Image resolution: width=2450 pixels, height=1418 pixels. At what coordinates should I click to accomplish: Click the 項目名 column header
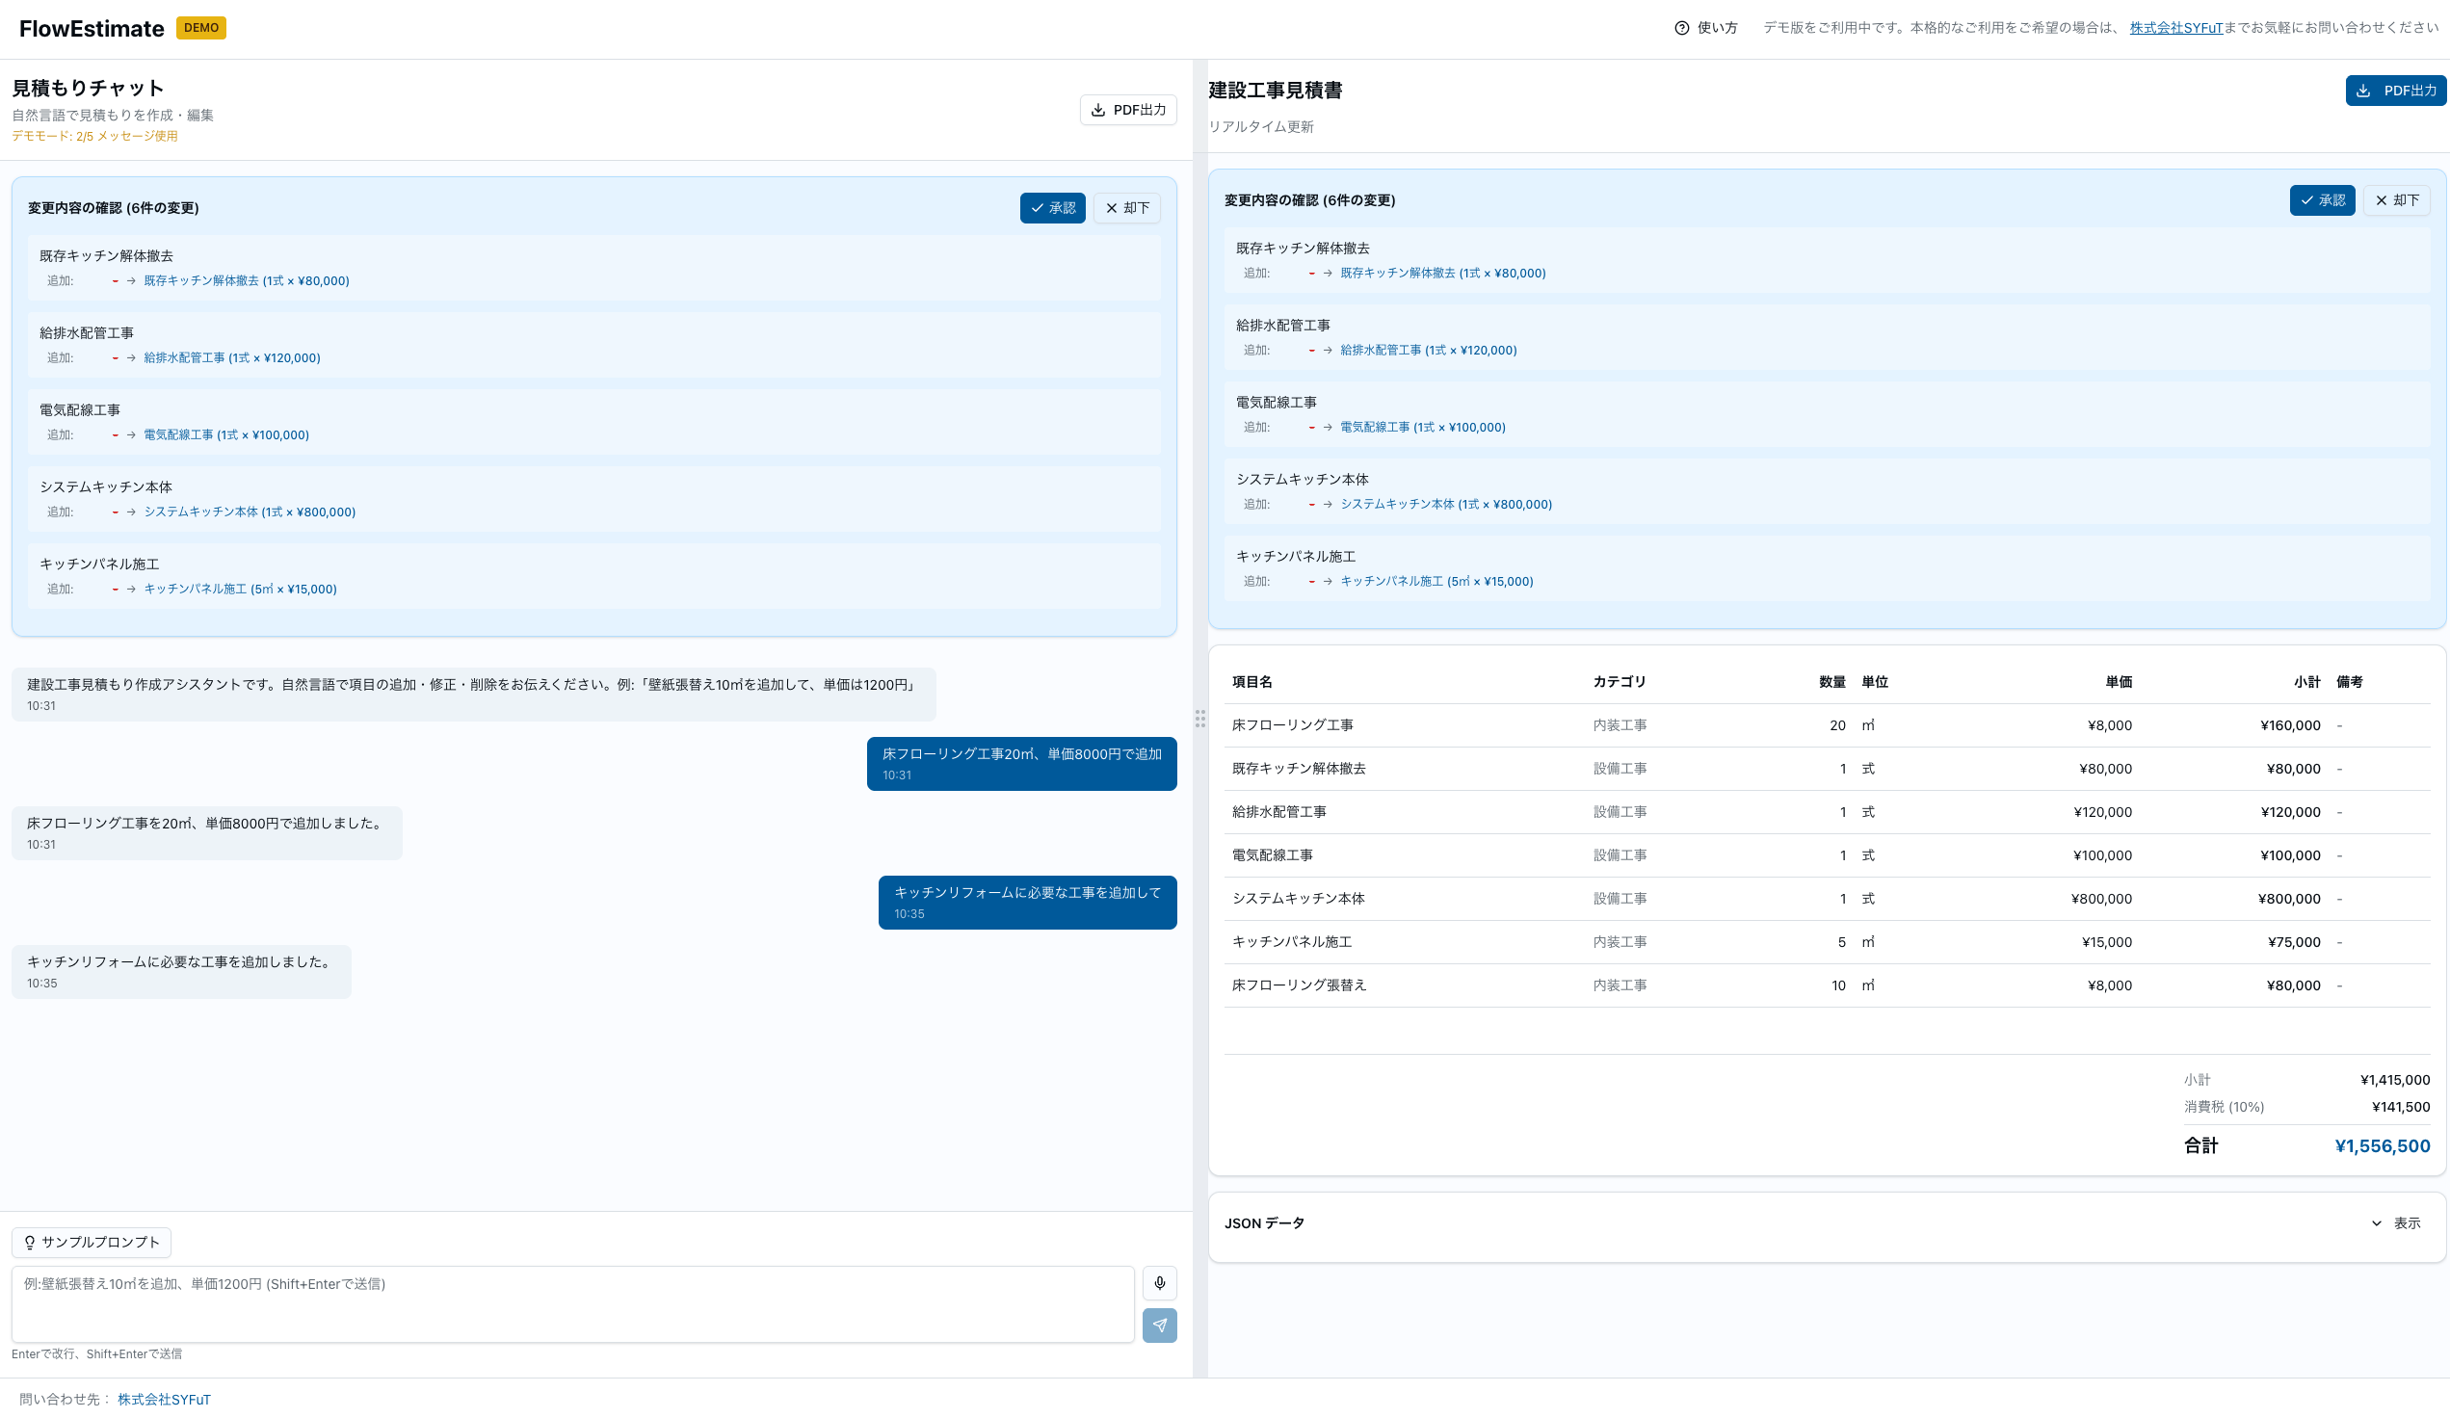[1251, 681]
